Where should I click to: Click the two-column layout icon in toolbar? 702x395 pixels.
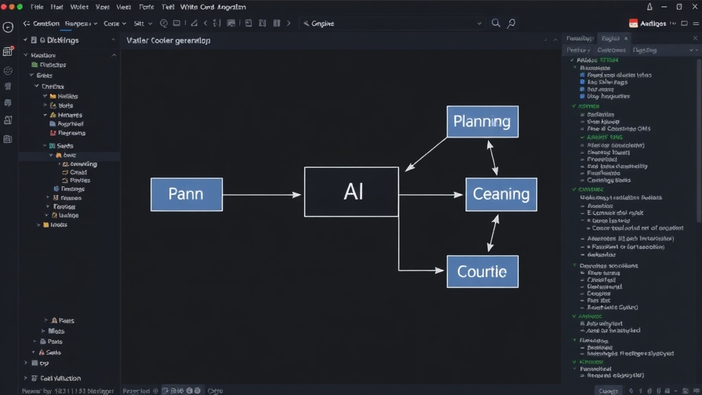pyautogui.click(x=277, y=23)
